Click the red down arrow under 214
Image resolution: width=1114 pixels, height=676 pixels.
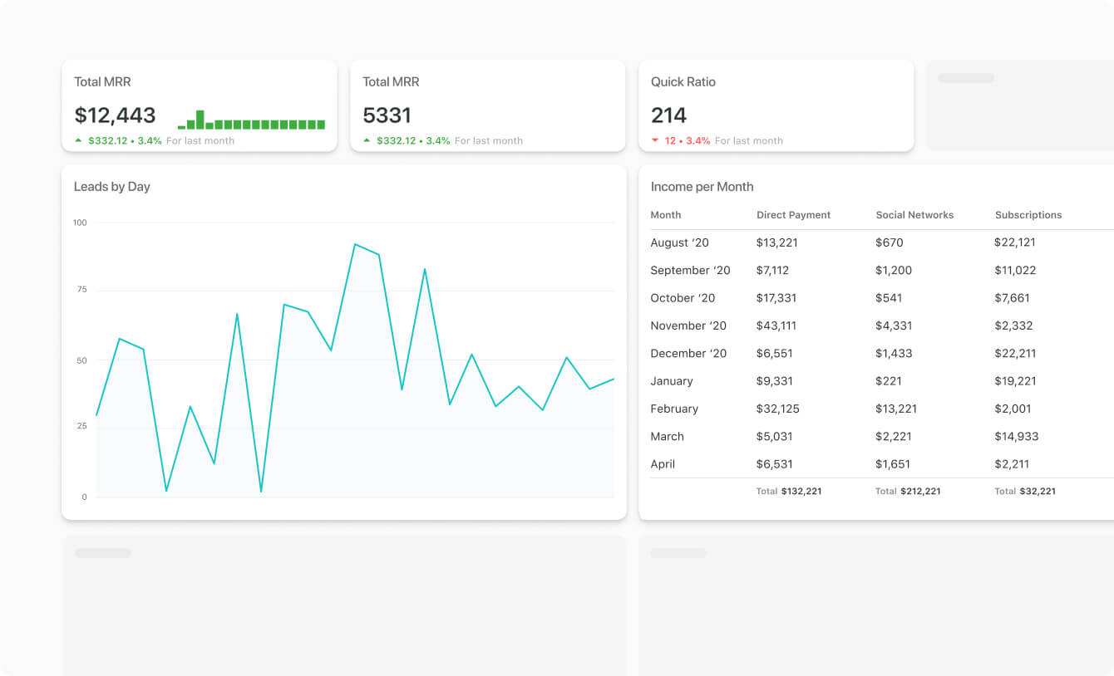point(655,140)
